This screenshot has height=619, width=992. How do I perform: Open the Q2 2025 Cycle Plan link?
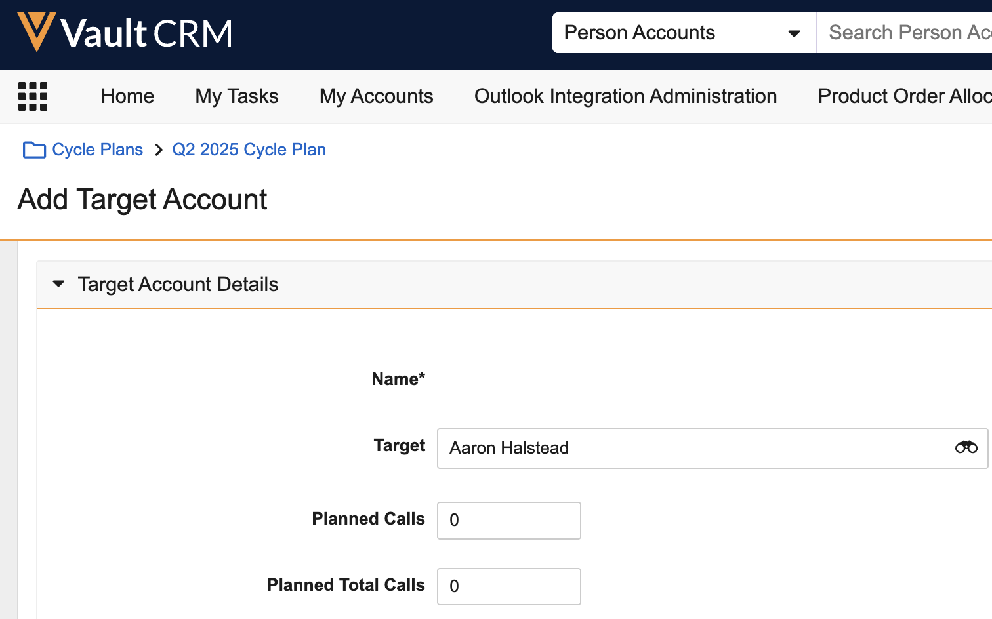249,150
